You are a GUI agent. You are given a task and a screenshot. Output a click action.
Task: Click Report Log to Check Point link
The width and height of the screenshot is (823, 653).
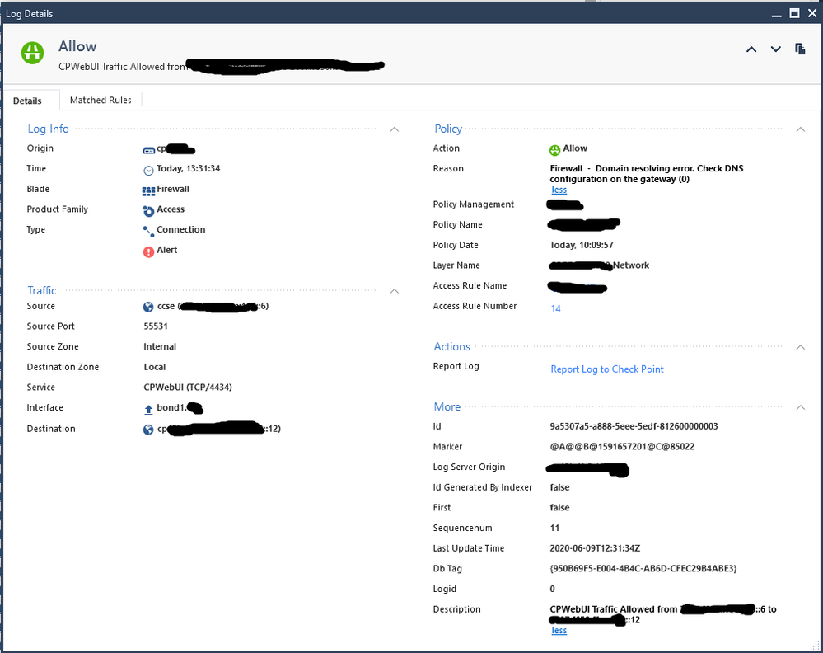point(607,369)
